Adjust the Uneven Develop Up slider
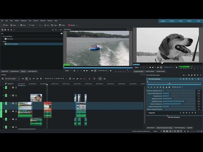 tap(179, 104)
